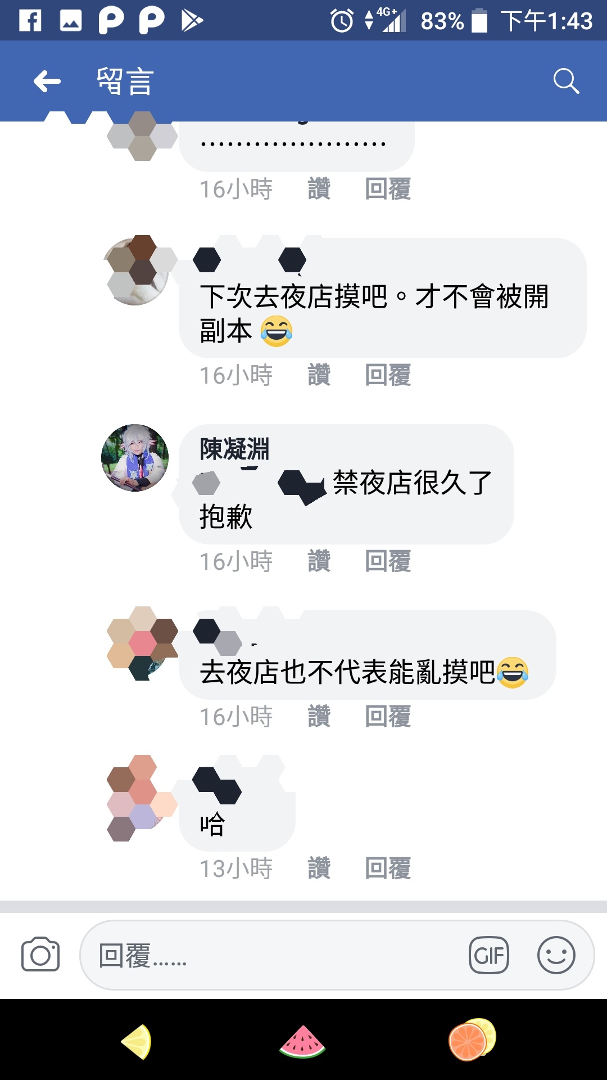Reply to the 下次去夜店摸吧 comment
The image size is (607, 1080).
[388, 375]
